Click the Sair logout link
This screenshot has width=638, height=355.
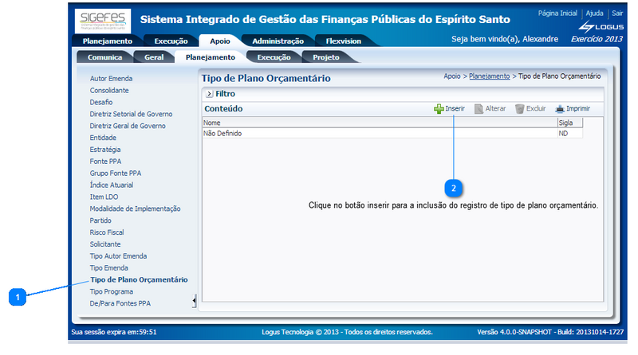[617, 14]
